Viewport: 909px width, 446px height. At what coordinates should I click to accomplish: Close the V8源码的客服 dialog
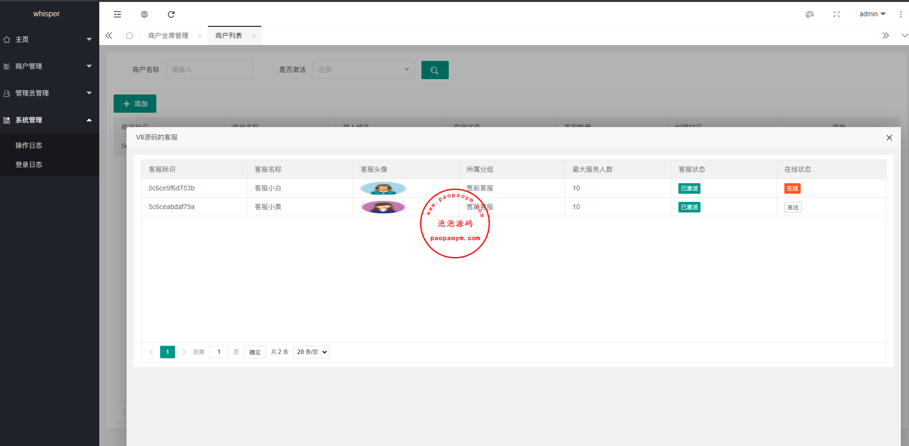pyautogui.click(x=889, y=138)
